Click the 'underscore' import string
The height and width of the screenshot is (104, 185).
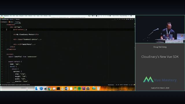click(32, 57)
